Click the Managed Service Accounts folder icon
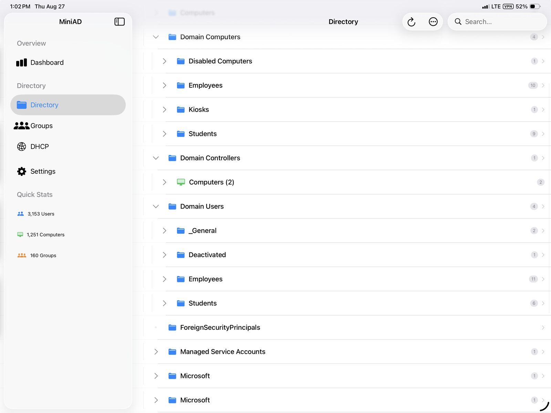This screenshot has height=413, width=551. (172, 352)
